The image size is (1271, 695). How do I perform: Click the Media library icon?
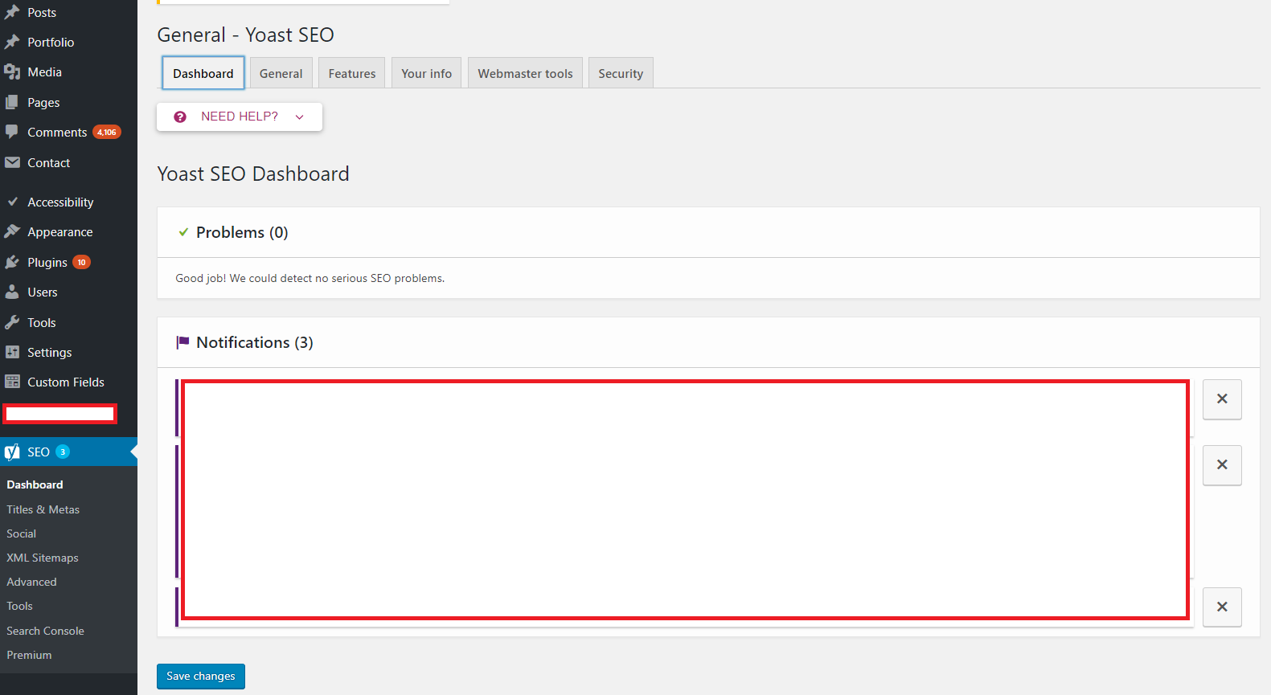[12, 72]
